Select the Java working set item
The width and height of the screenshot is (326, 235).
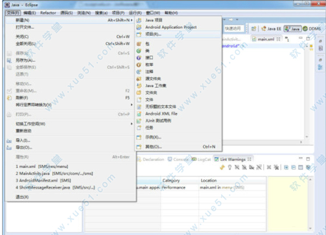point(156,86)
